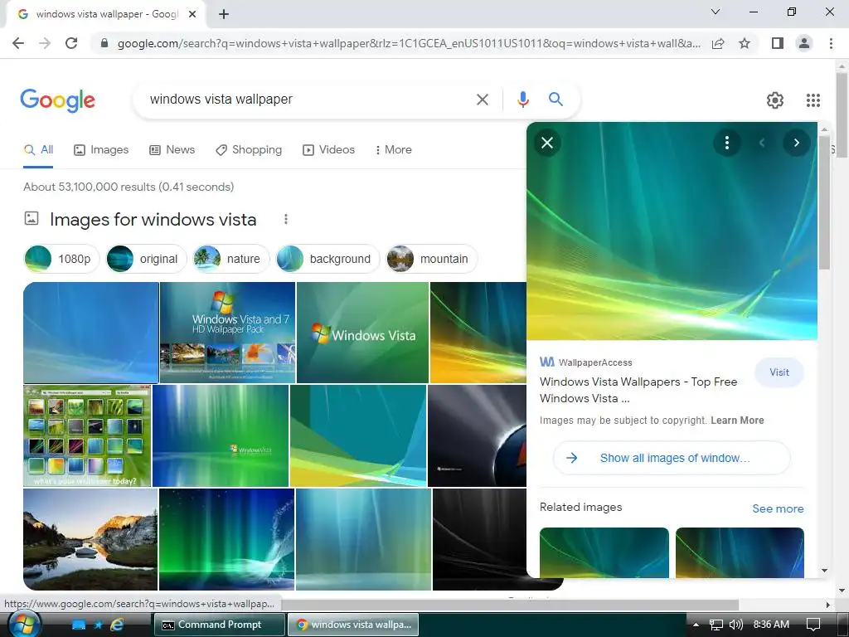849x637 pixels.
Task: Show the previous image in preview
Action: point(762,143)
